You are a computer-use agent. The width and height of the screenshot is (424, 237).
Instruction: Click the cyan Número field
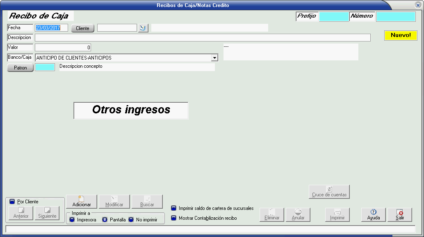395,16
